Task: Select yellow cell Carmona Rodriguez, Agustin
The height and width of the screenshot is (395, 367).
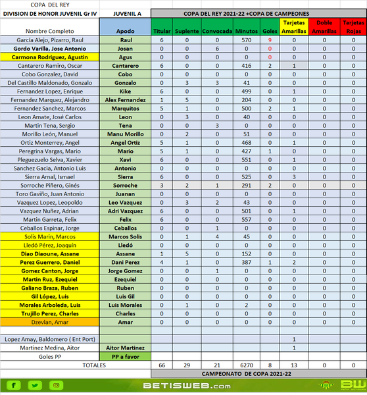Action: pyautogui.click(x=50, y=57)
